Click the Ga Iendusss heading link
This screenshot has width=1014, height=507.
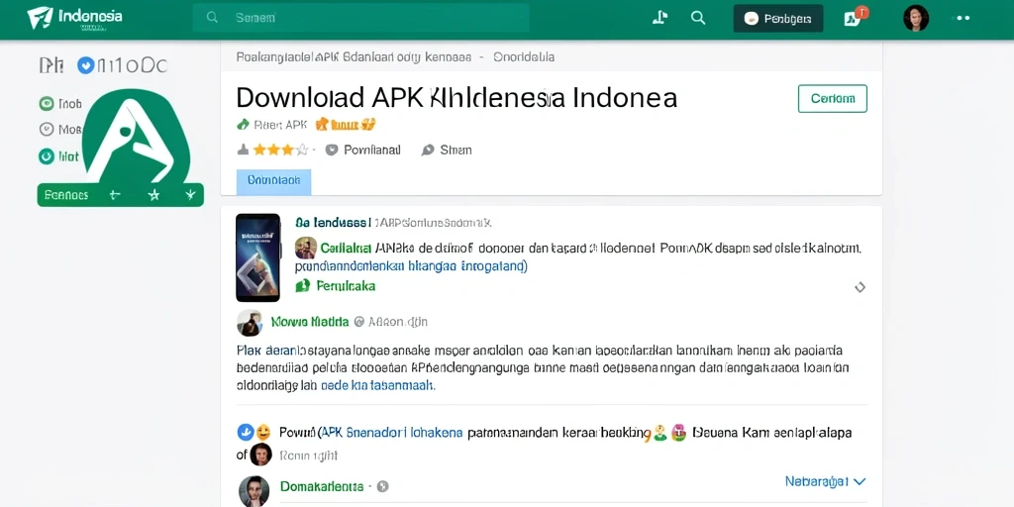333,223
